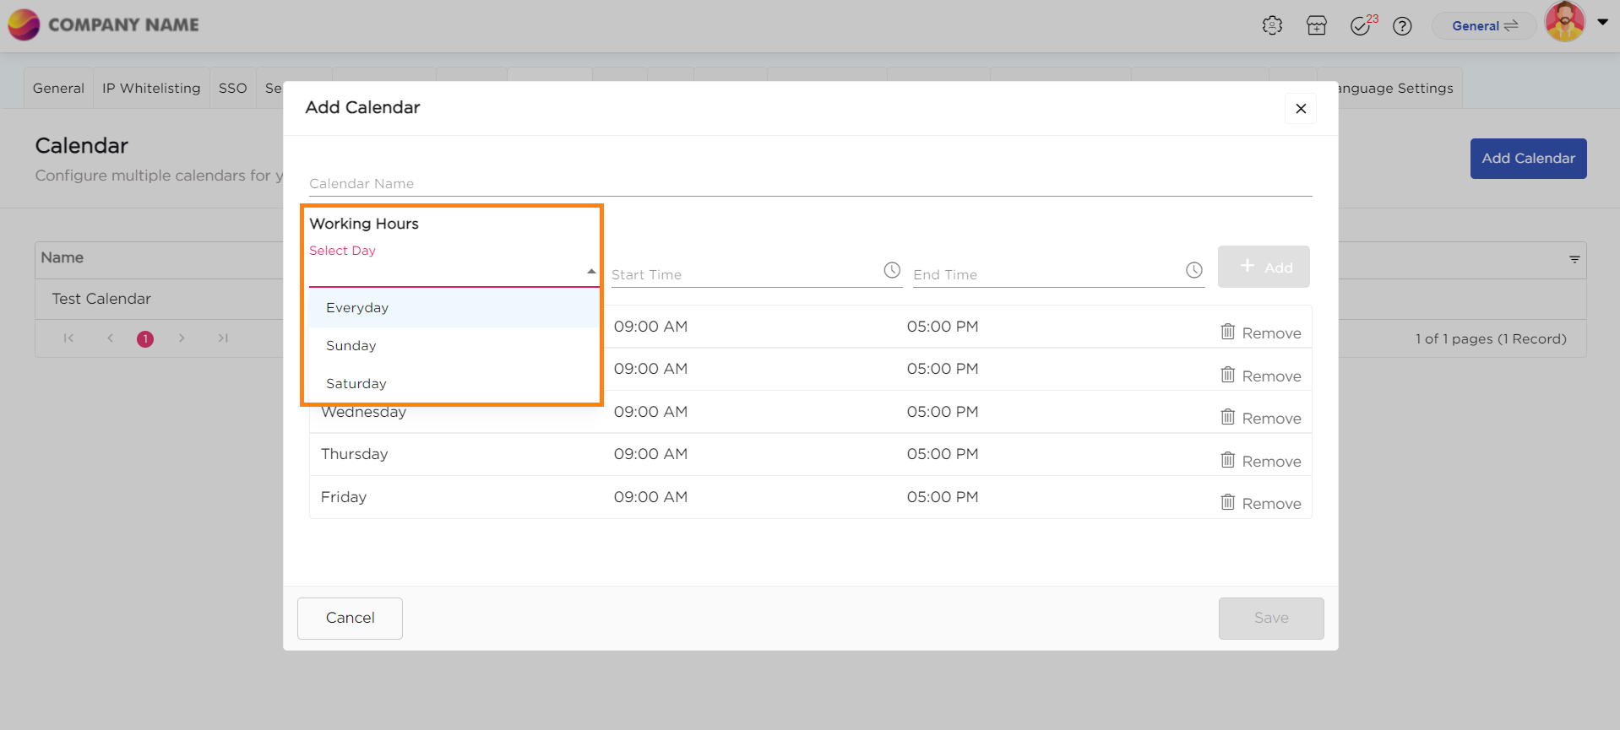1620x730 pixels.
Task: Focus the Calendar Name input field
Action: [809, 184]
